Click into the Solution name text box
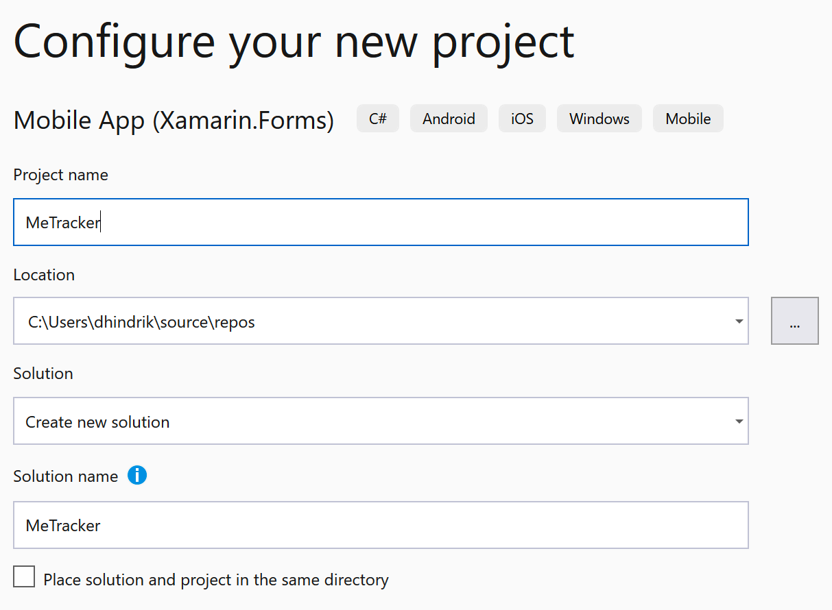Viewport: 832px width, 610px height. 381,525
